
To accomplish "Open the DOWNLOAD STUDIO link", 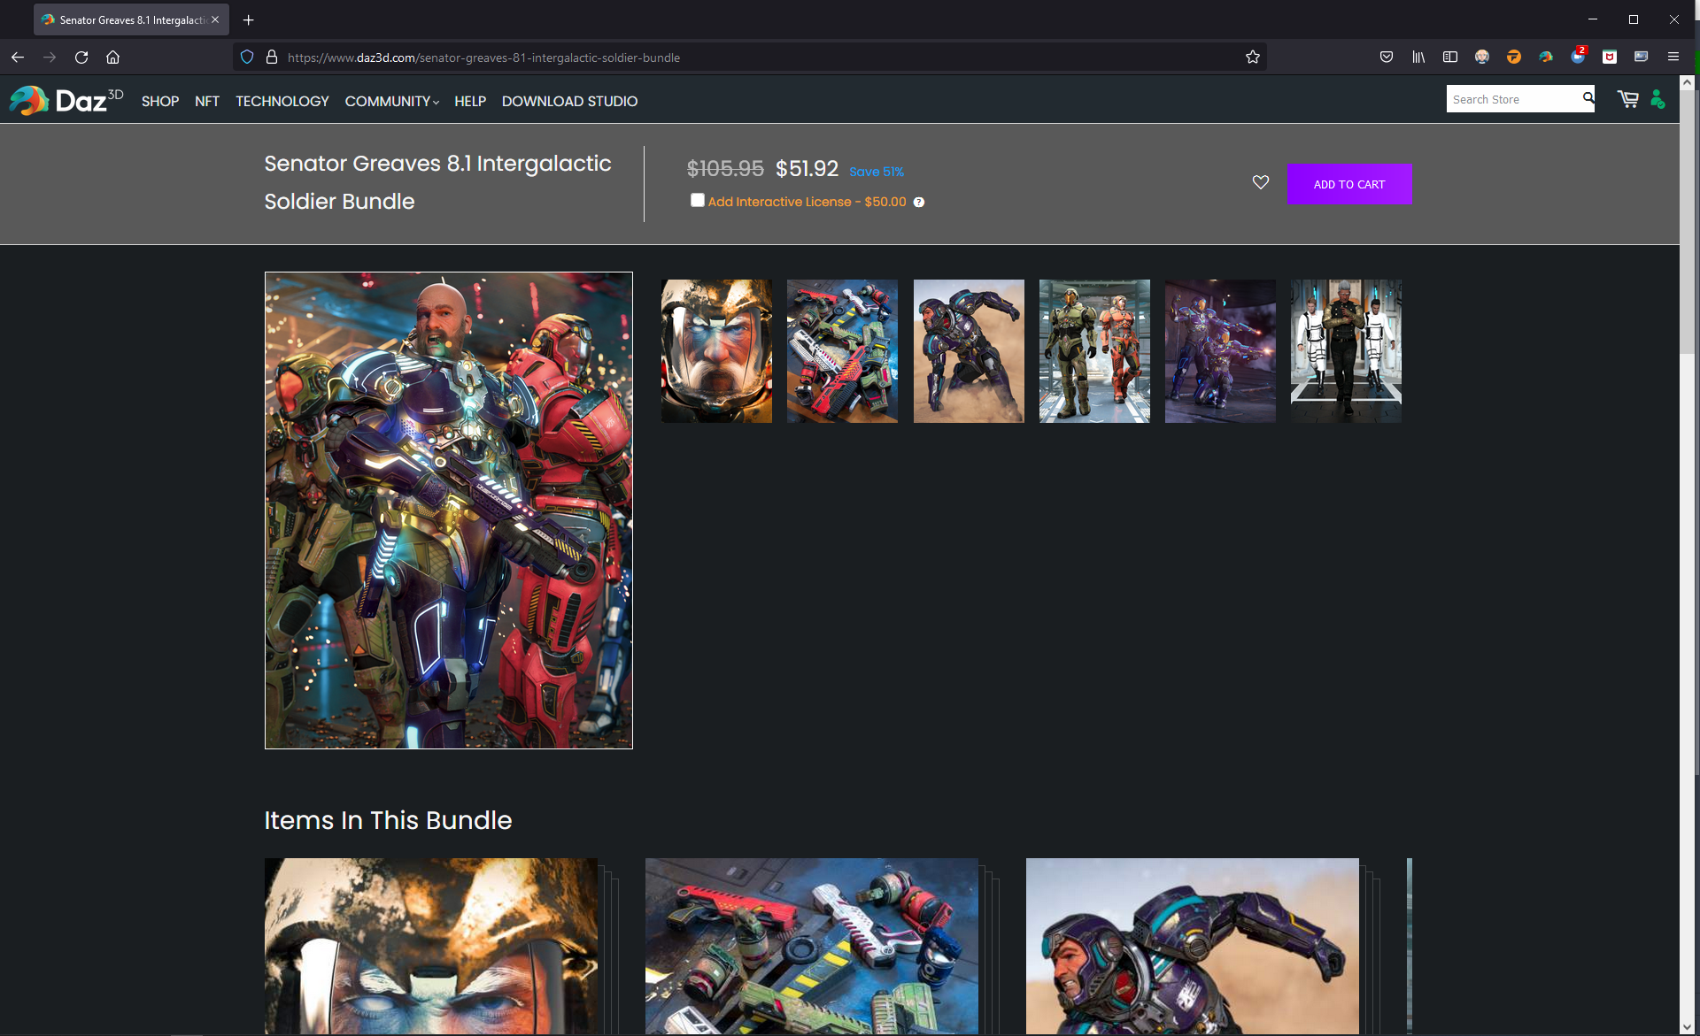I will [x=569, y=102].
